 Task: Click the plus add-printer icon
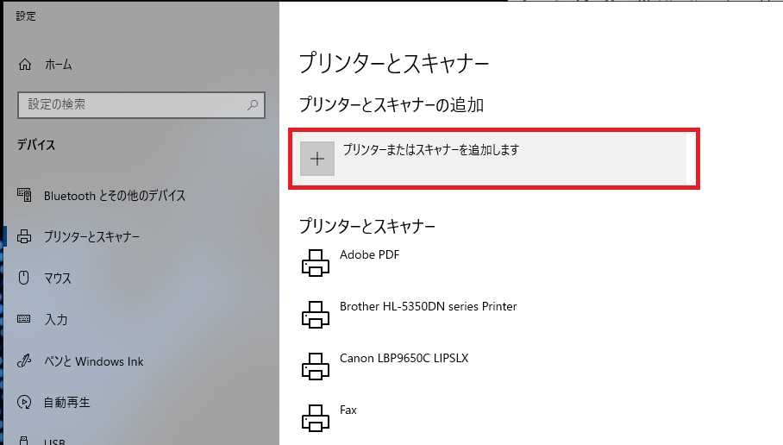tap(317, 159)
